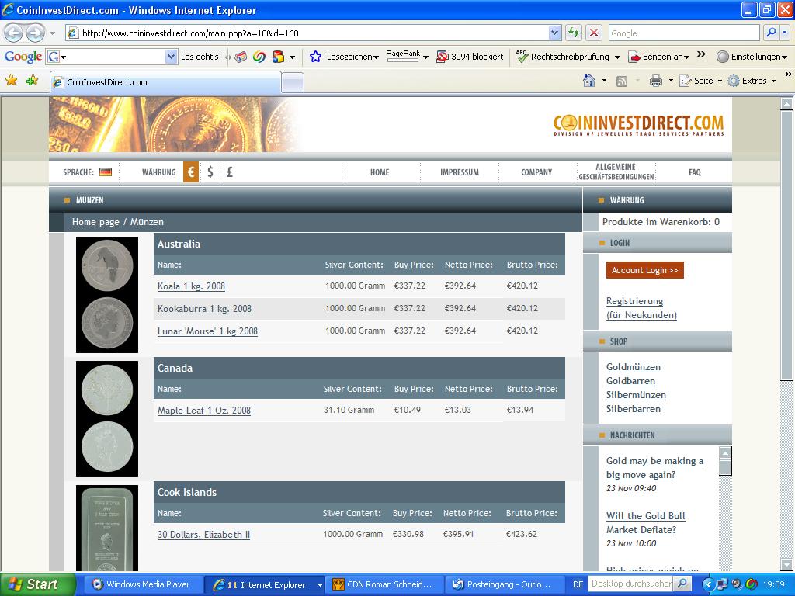Open the Silbermünzen shop link
Screen dimensions: 795x596
click(637, 395)
